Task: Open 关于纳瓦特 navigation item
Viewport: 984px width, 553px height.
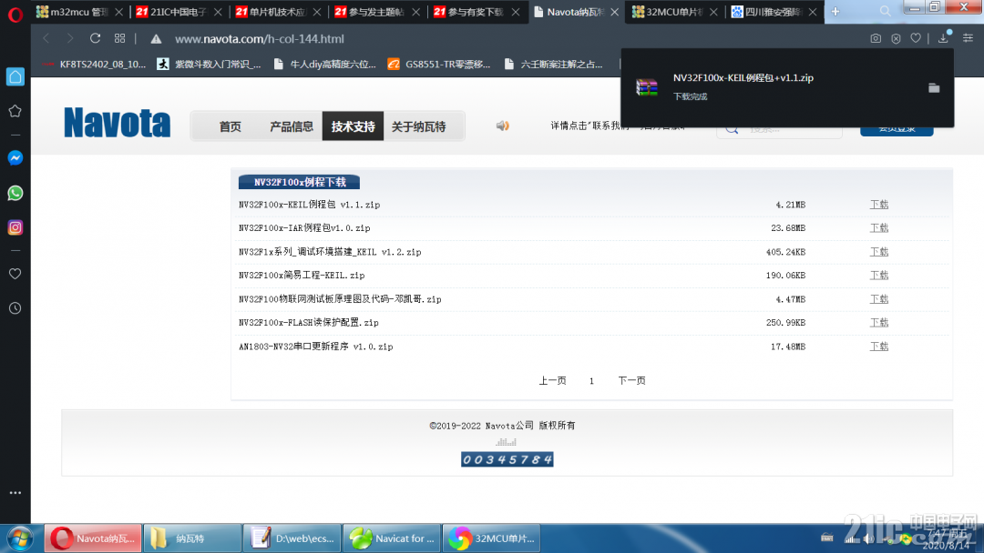Action: pos(418,126)
